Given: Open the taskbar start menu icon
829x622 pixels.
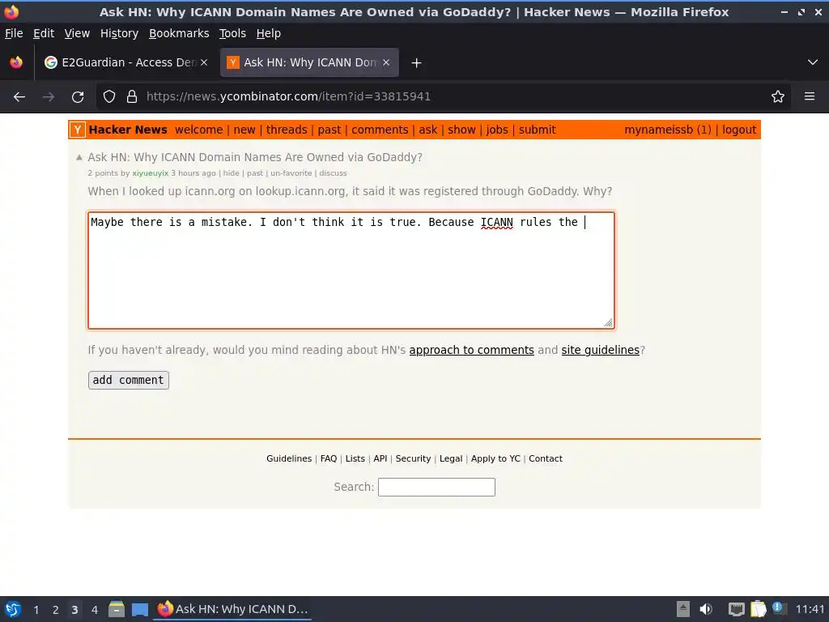Looking at the screenshot, I should pos(13,609).
